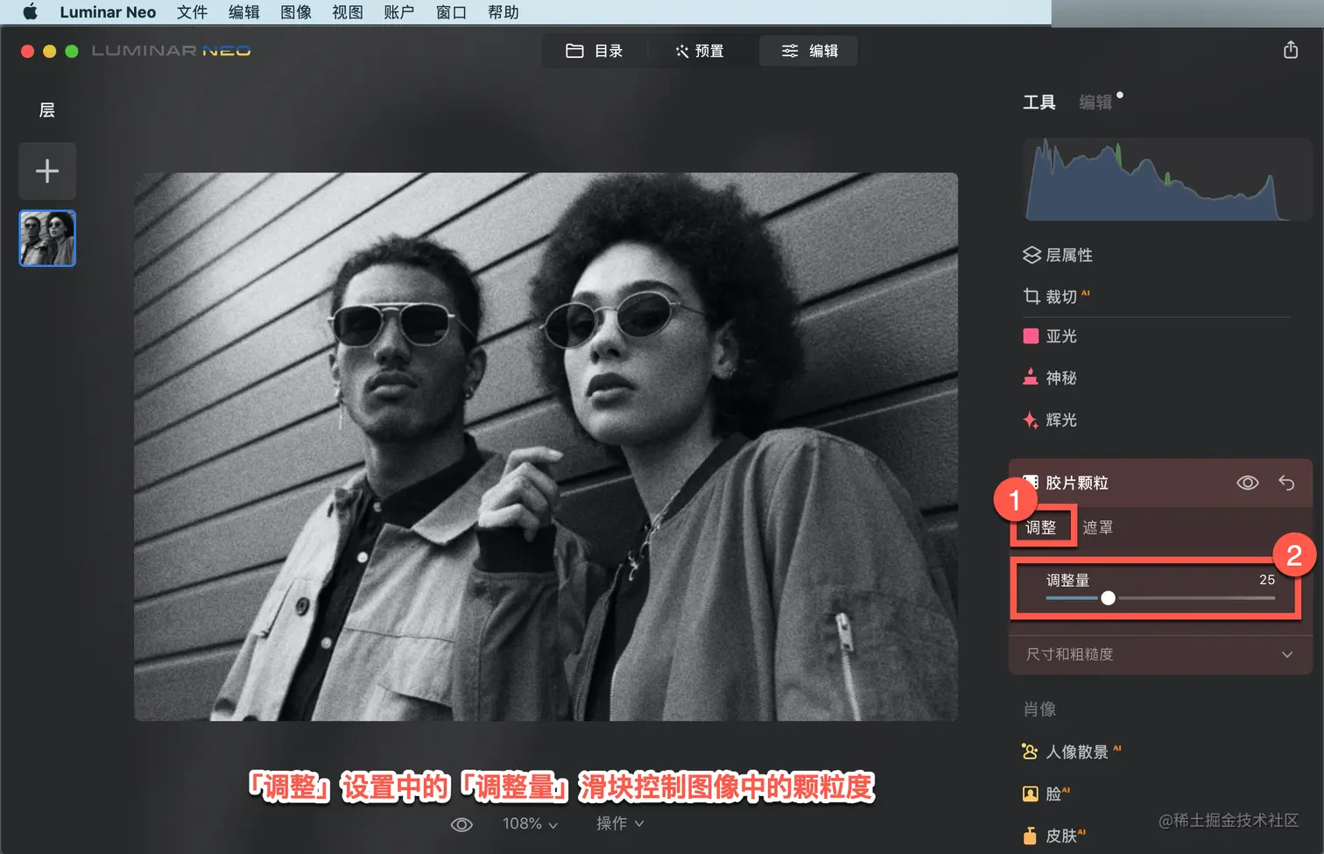Image resolution: width=1324 pixels, height=854 pixels.
Task: Collapse the 胶片颗粒 film grain tool
Action: click(x=1076, y=483)
